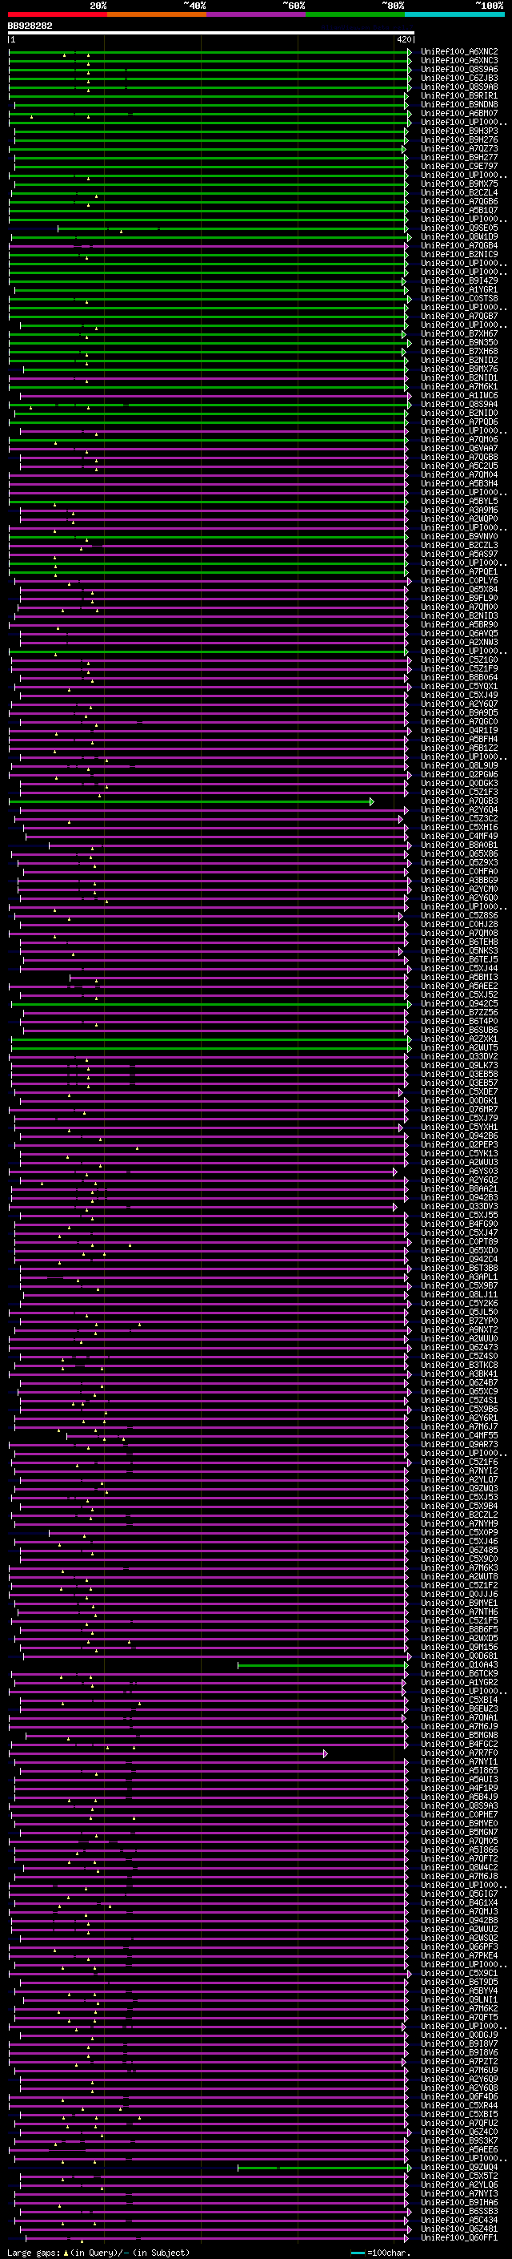Click the green alignment bar for UniRef100_Q942C5

click(210, 1004)
